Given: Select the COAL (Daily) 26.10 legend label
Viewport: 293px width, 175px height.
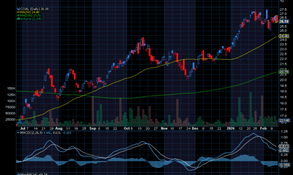Looking at the screenshot, I should pyautogui.click(x=35, y=9).
